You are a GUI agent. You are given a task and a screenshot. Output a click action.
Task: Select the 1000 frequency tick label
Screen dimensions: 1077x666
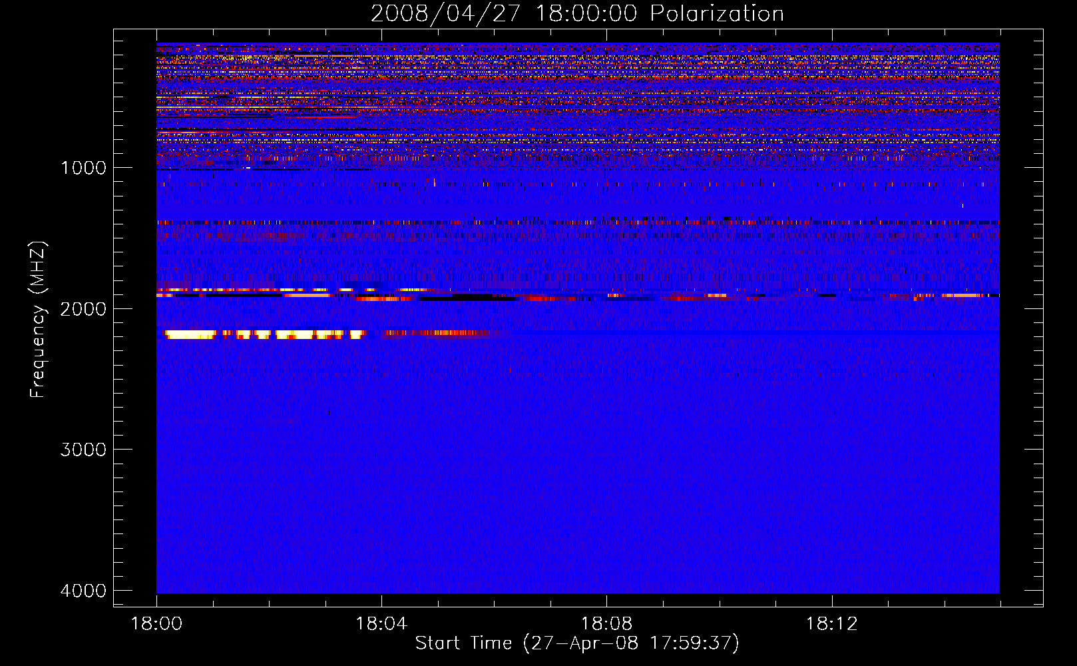(83, 168)
